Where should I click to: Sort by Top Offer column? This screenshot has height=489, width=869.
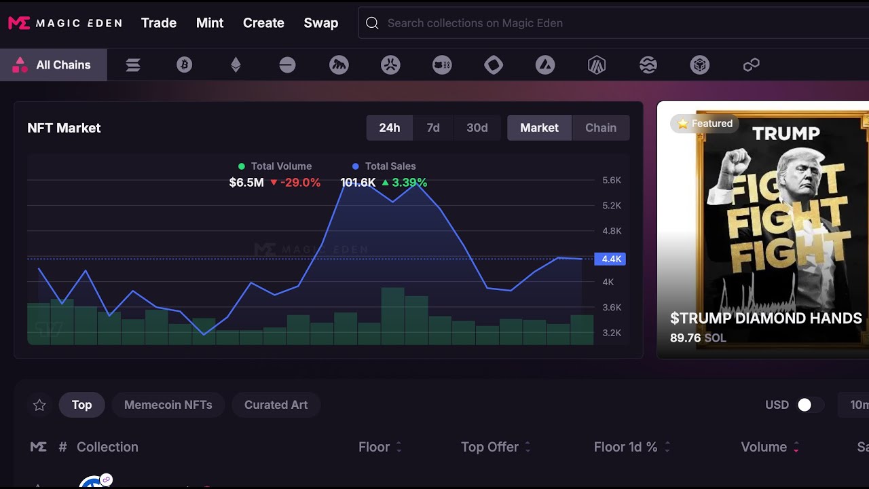tap(496, 447)
